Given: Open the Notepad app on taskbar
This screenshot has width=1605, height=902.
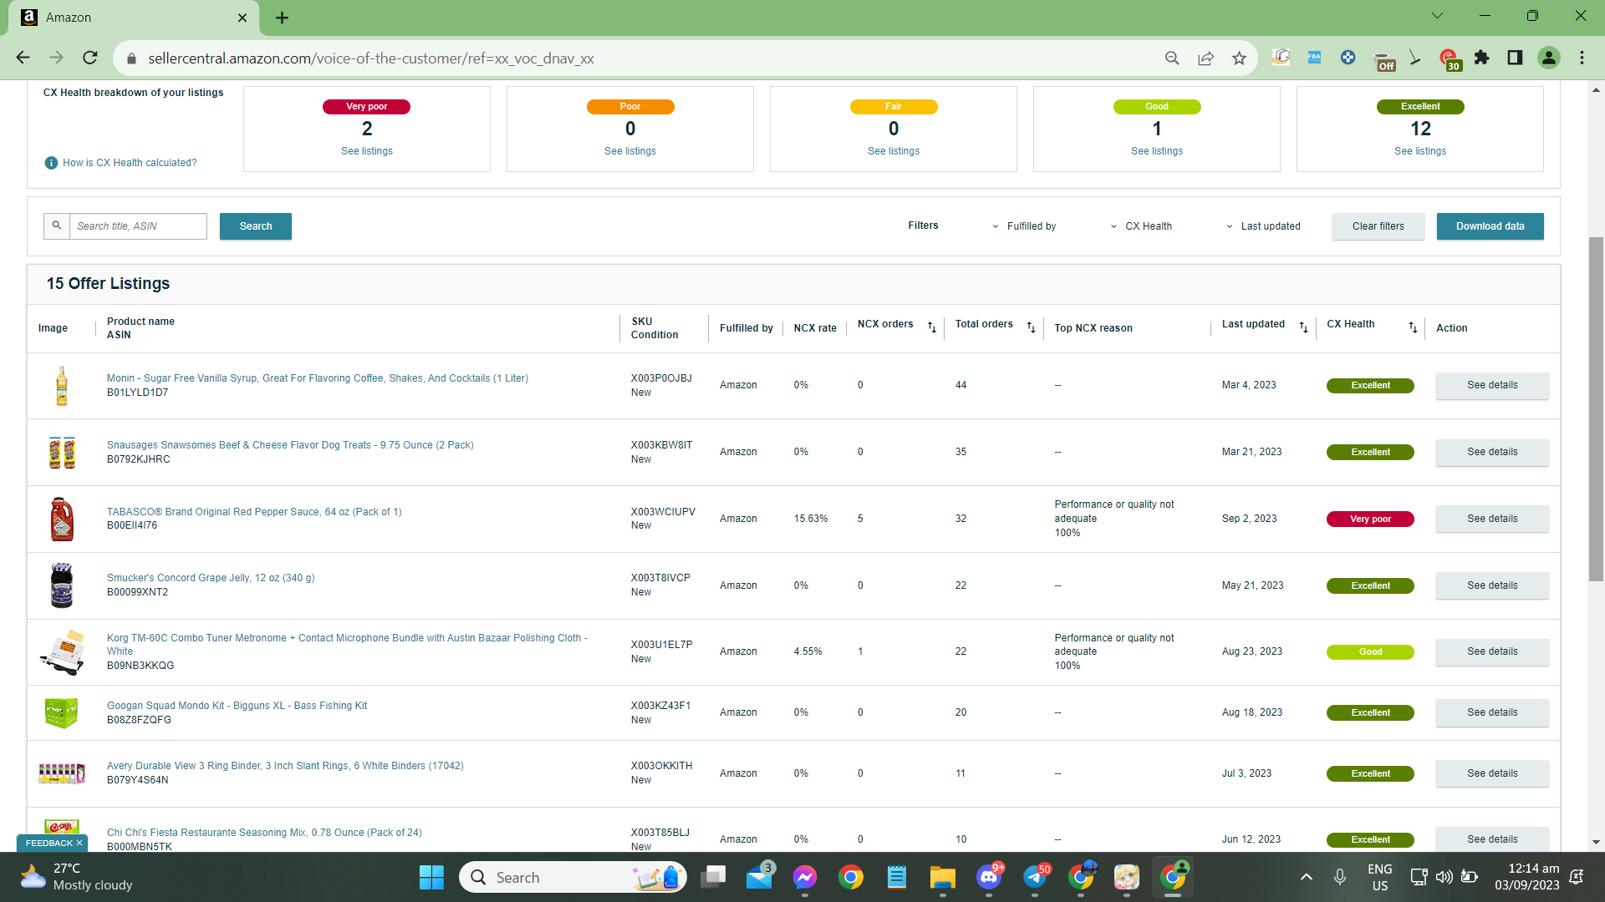Looking at the screenshot, I should 897,877.
